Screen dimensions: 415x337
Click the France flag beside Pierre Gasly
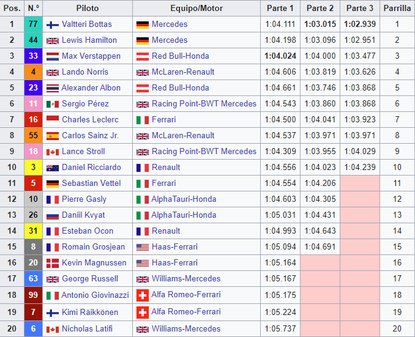coord(53,199)
